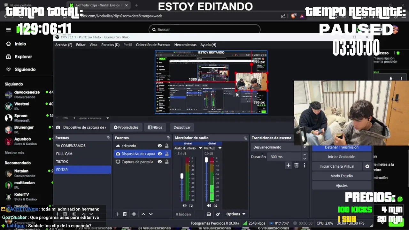Click Iniciar Cámara Virtual button
The height and width of the screenshot is (230, 409).
click(x=337, y=166)
